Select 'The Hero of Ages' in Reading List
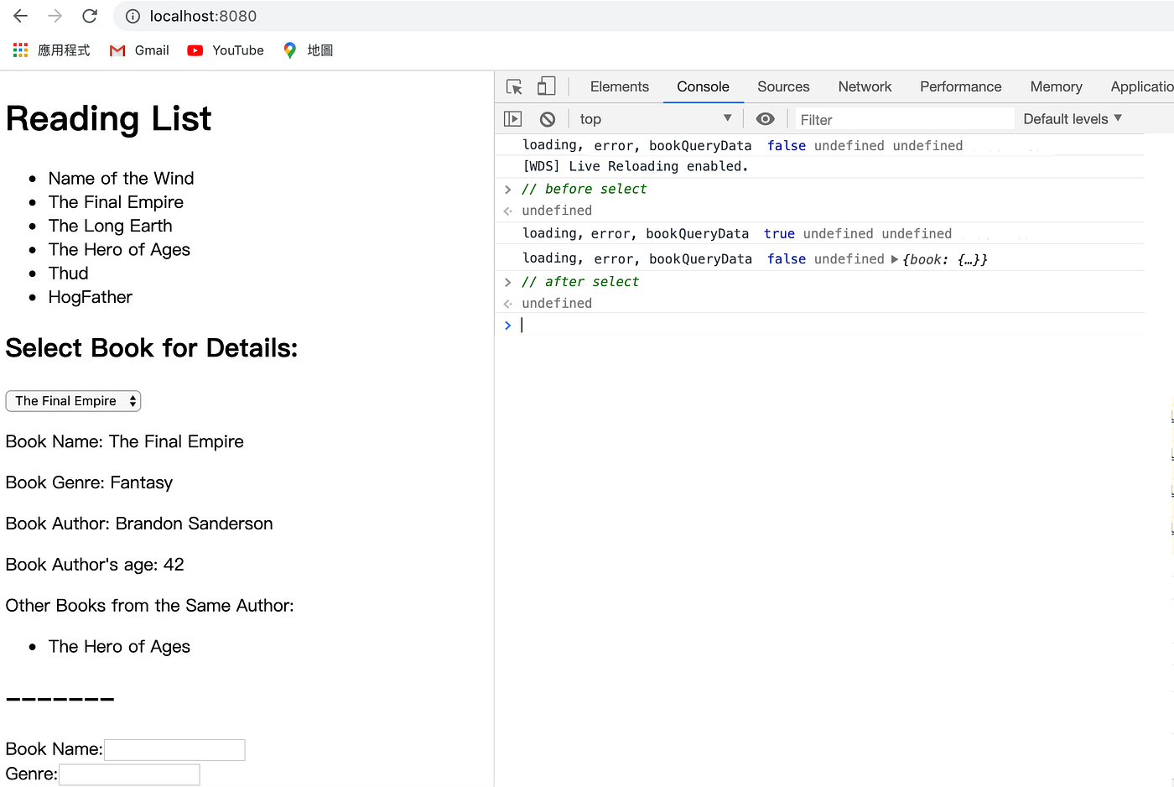The image size is (1174, 787). (x=119, y=249)
